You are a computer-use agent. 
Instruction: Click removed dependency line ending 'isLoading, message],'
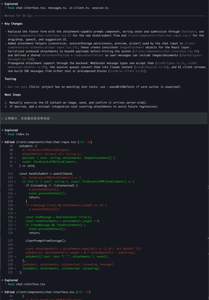point(69,264)
